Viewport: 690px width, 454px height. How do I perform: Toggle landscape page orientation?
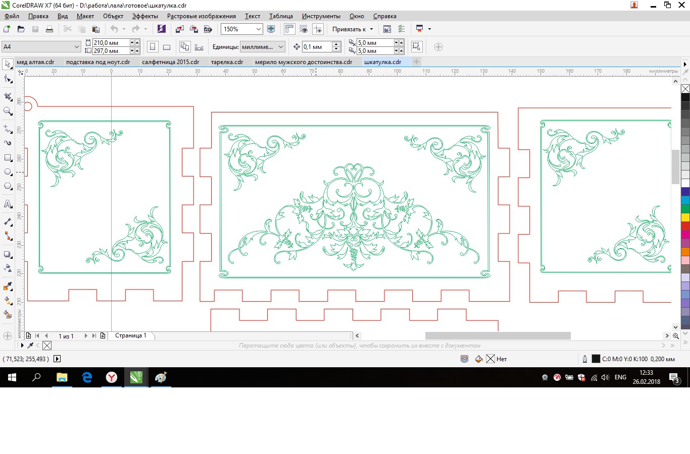tap(167, 47)
